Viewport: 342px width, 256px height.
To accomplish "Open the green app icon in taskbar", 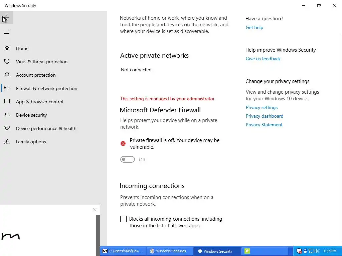I will tap(247, 251).
